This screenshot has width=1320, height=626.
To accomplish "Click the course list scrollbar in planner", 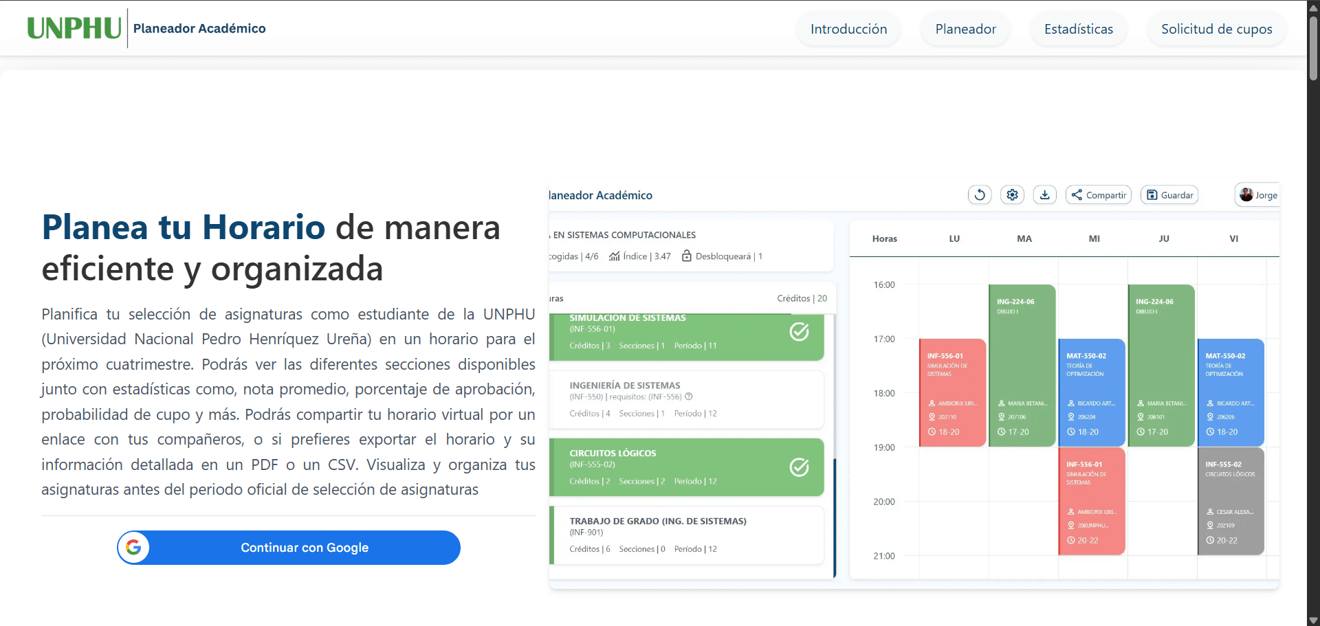I will click(834, 518).
